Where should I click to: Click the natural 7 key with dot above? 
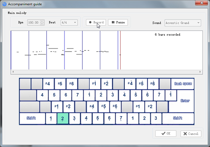pos(159,95)
